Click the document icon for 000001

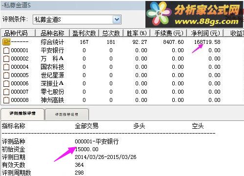(x=6, y=50)
